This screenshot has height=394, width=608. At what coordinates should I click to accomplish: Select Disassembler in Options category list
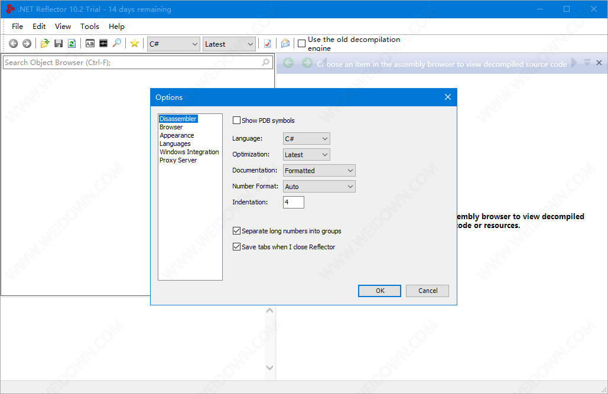[178, 119]
